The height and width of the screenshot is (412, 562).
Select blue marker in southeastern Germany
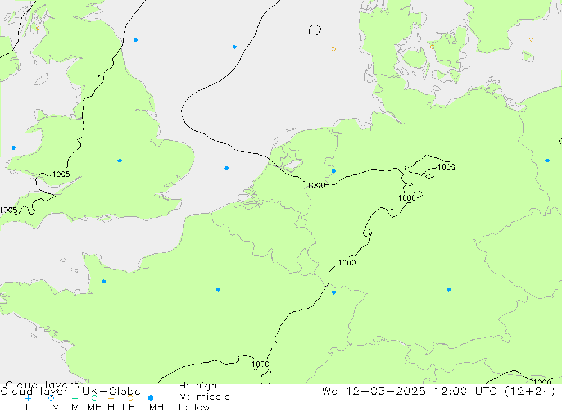pos(448,289)
